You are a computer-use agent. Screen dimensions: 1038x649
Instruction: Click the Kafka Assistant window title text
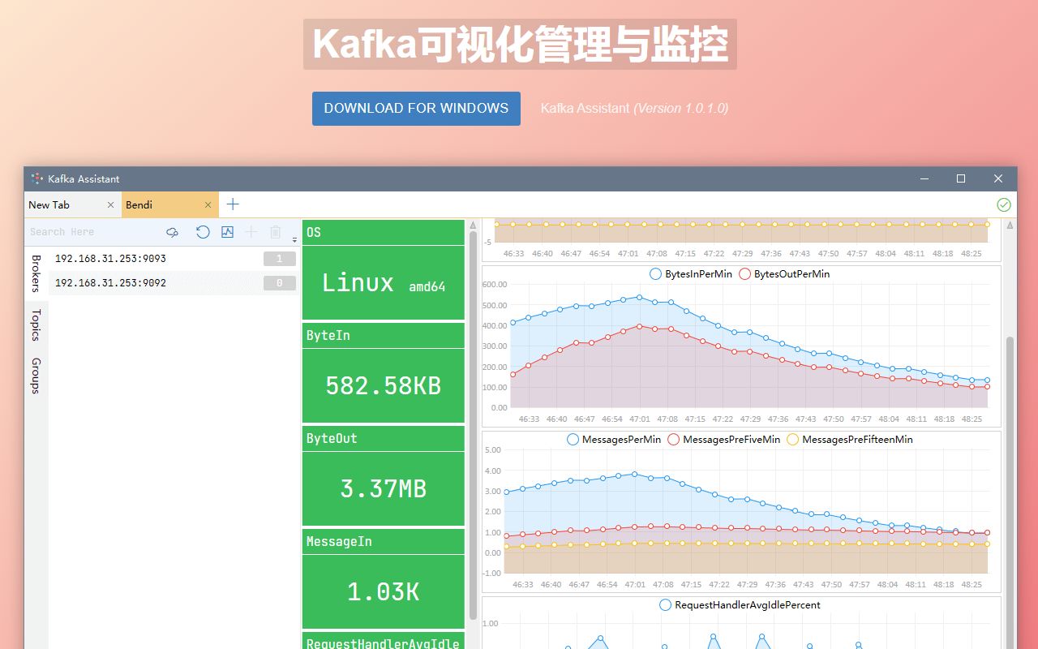pos(84,179)
